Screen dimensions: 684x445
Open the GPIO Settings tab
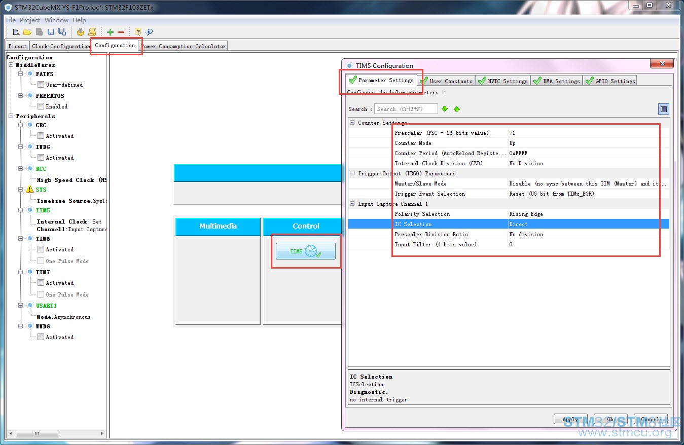(609, 81)
